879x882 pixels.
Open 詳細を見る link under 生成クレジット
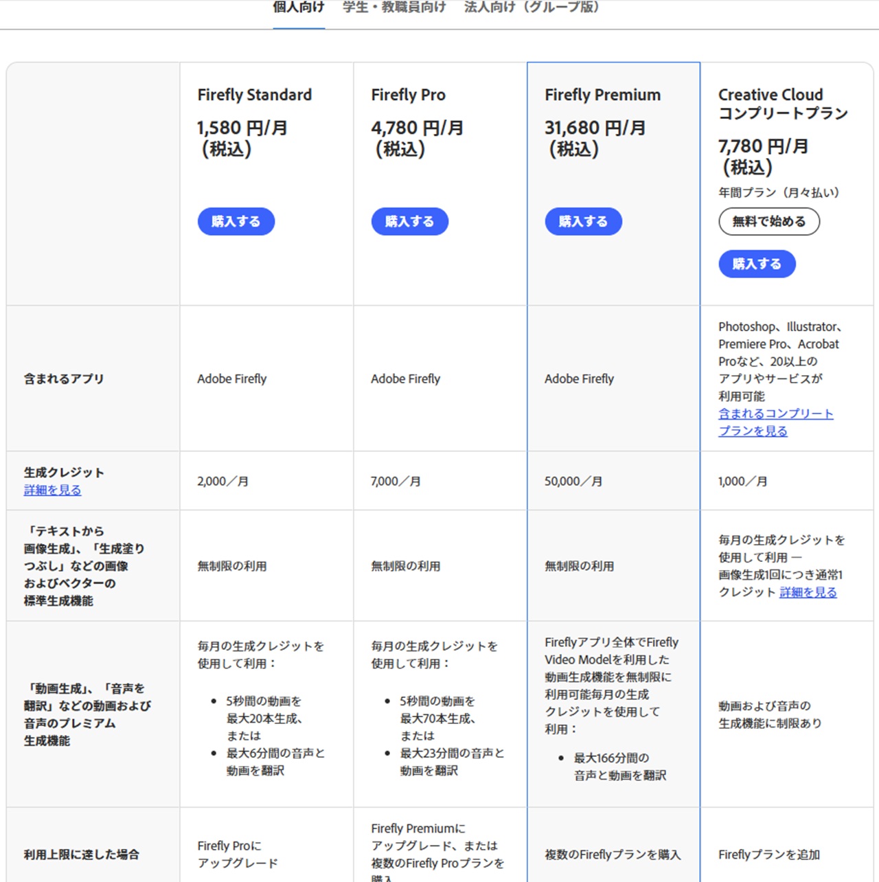(52, 490)
